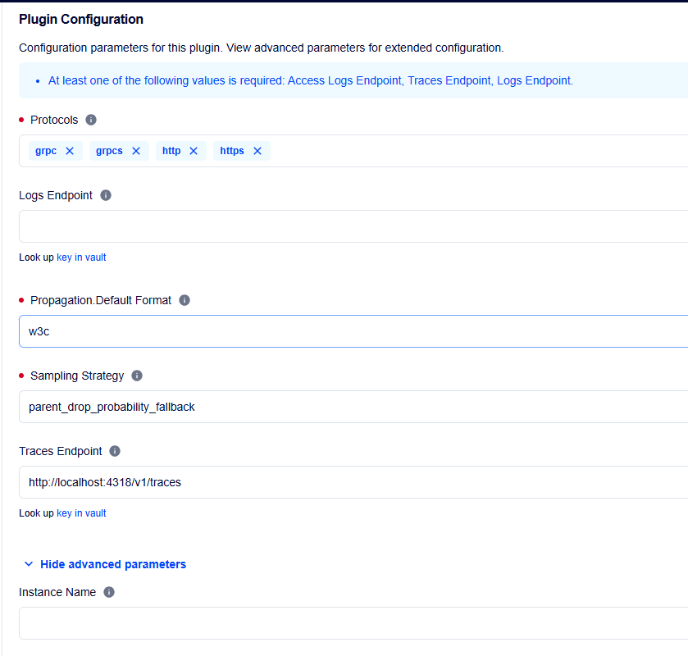Open Propagation Default Format dropdown showing w3c

point(353,331)
